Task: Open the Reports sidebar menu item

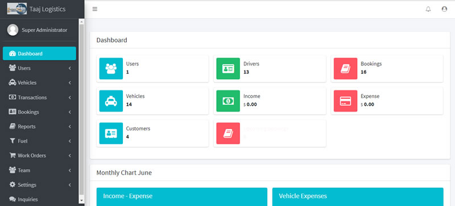Action: (x=39, y=126)
